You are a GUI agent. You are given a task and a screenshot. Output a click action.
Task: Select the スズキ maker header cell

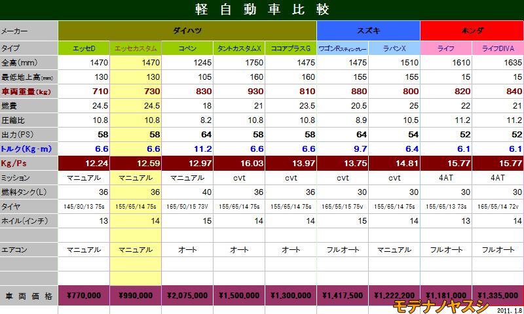368,31
